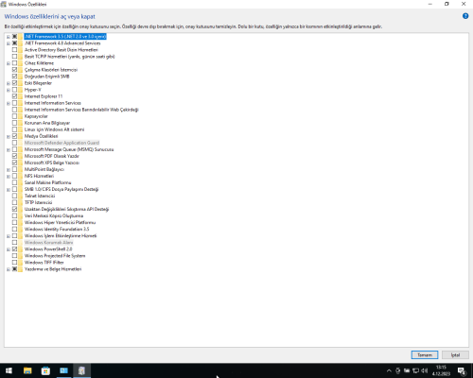Viewport: 473px width, 378px height.
Task: Select the Windows PowerShell 2.0 item
Action: tap(48, 249)
